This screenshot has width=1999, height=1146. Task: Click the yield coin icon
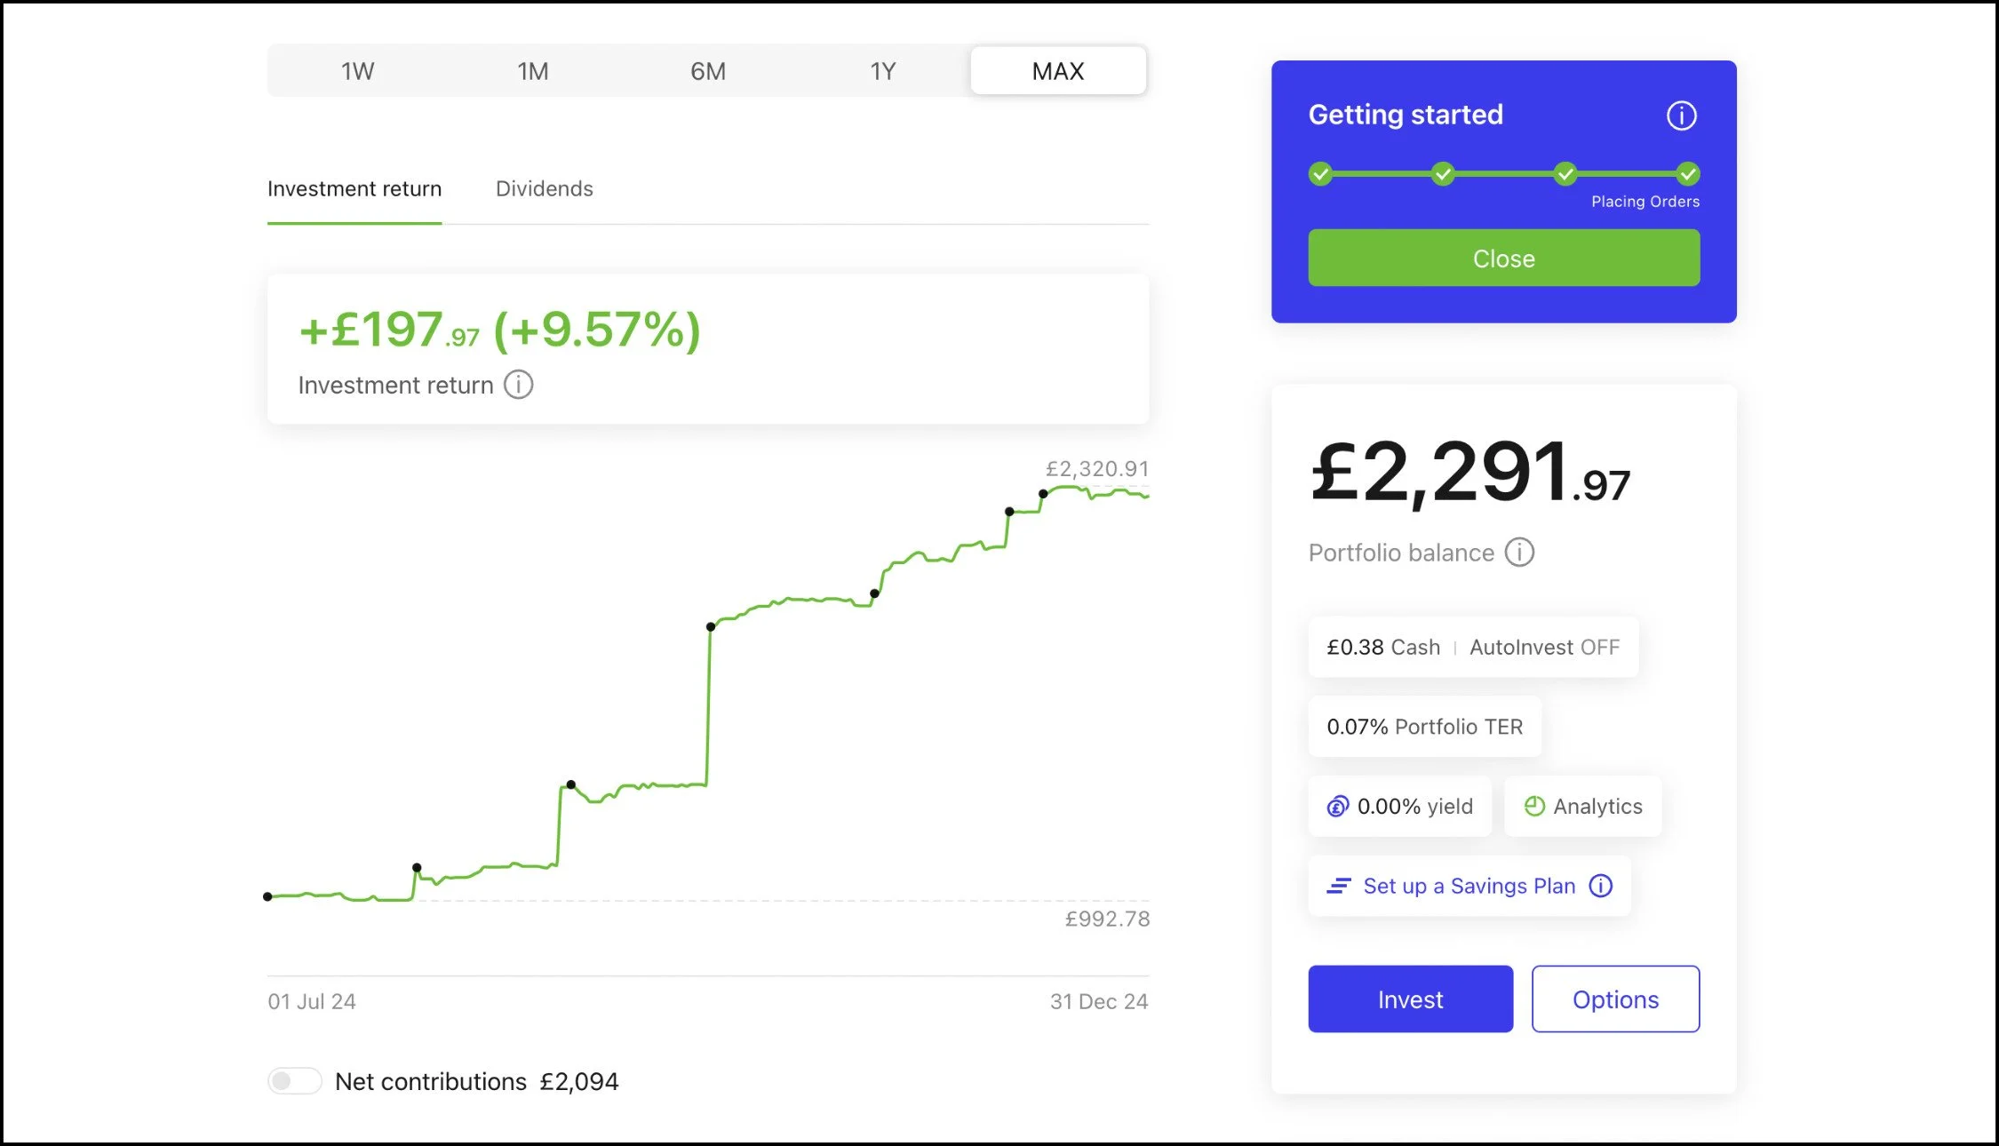click(x=1338, y=807)
